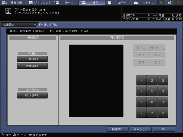Click the 枠消し section label in 機能選択
183x137 pixels.
click(x=33, y=53)
